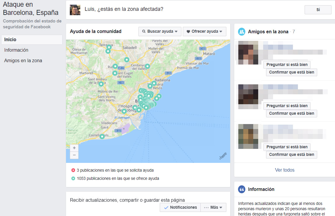This screenshot has width=335, height=216.
Task: Confirm the third friend is okay
Action: 291,155
